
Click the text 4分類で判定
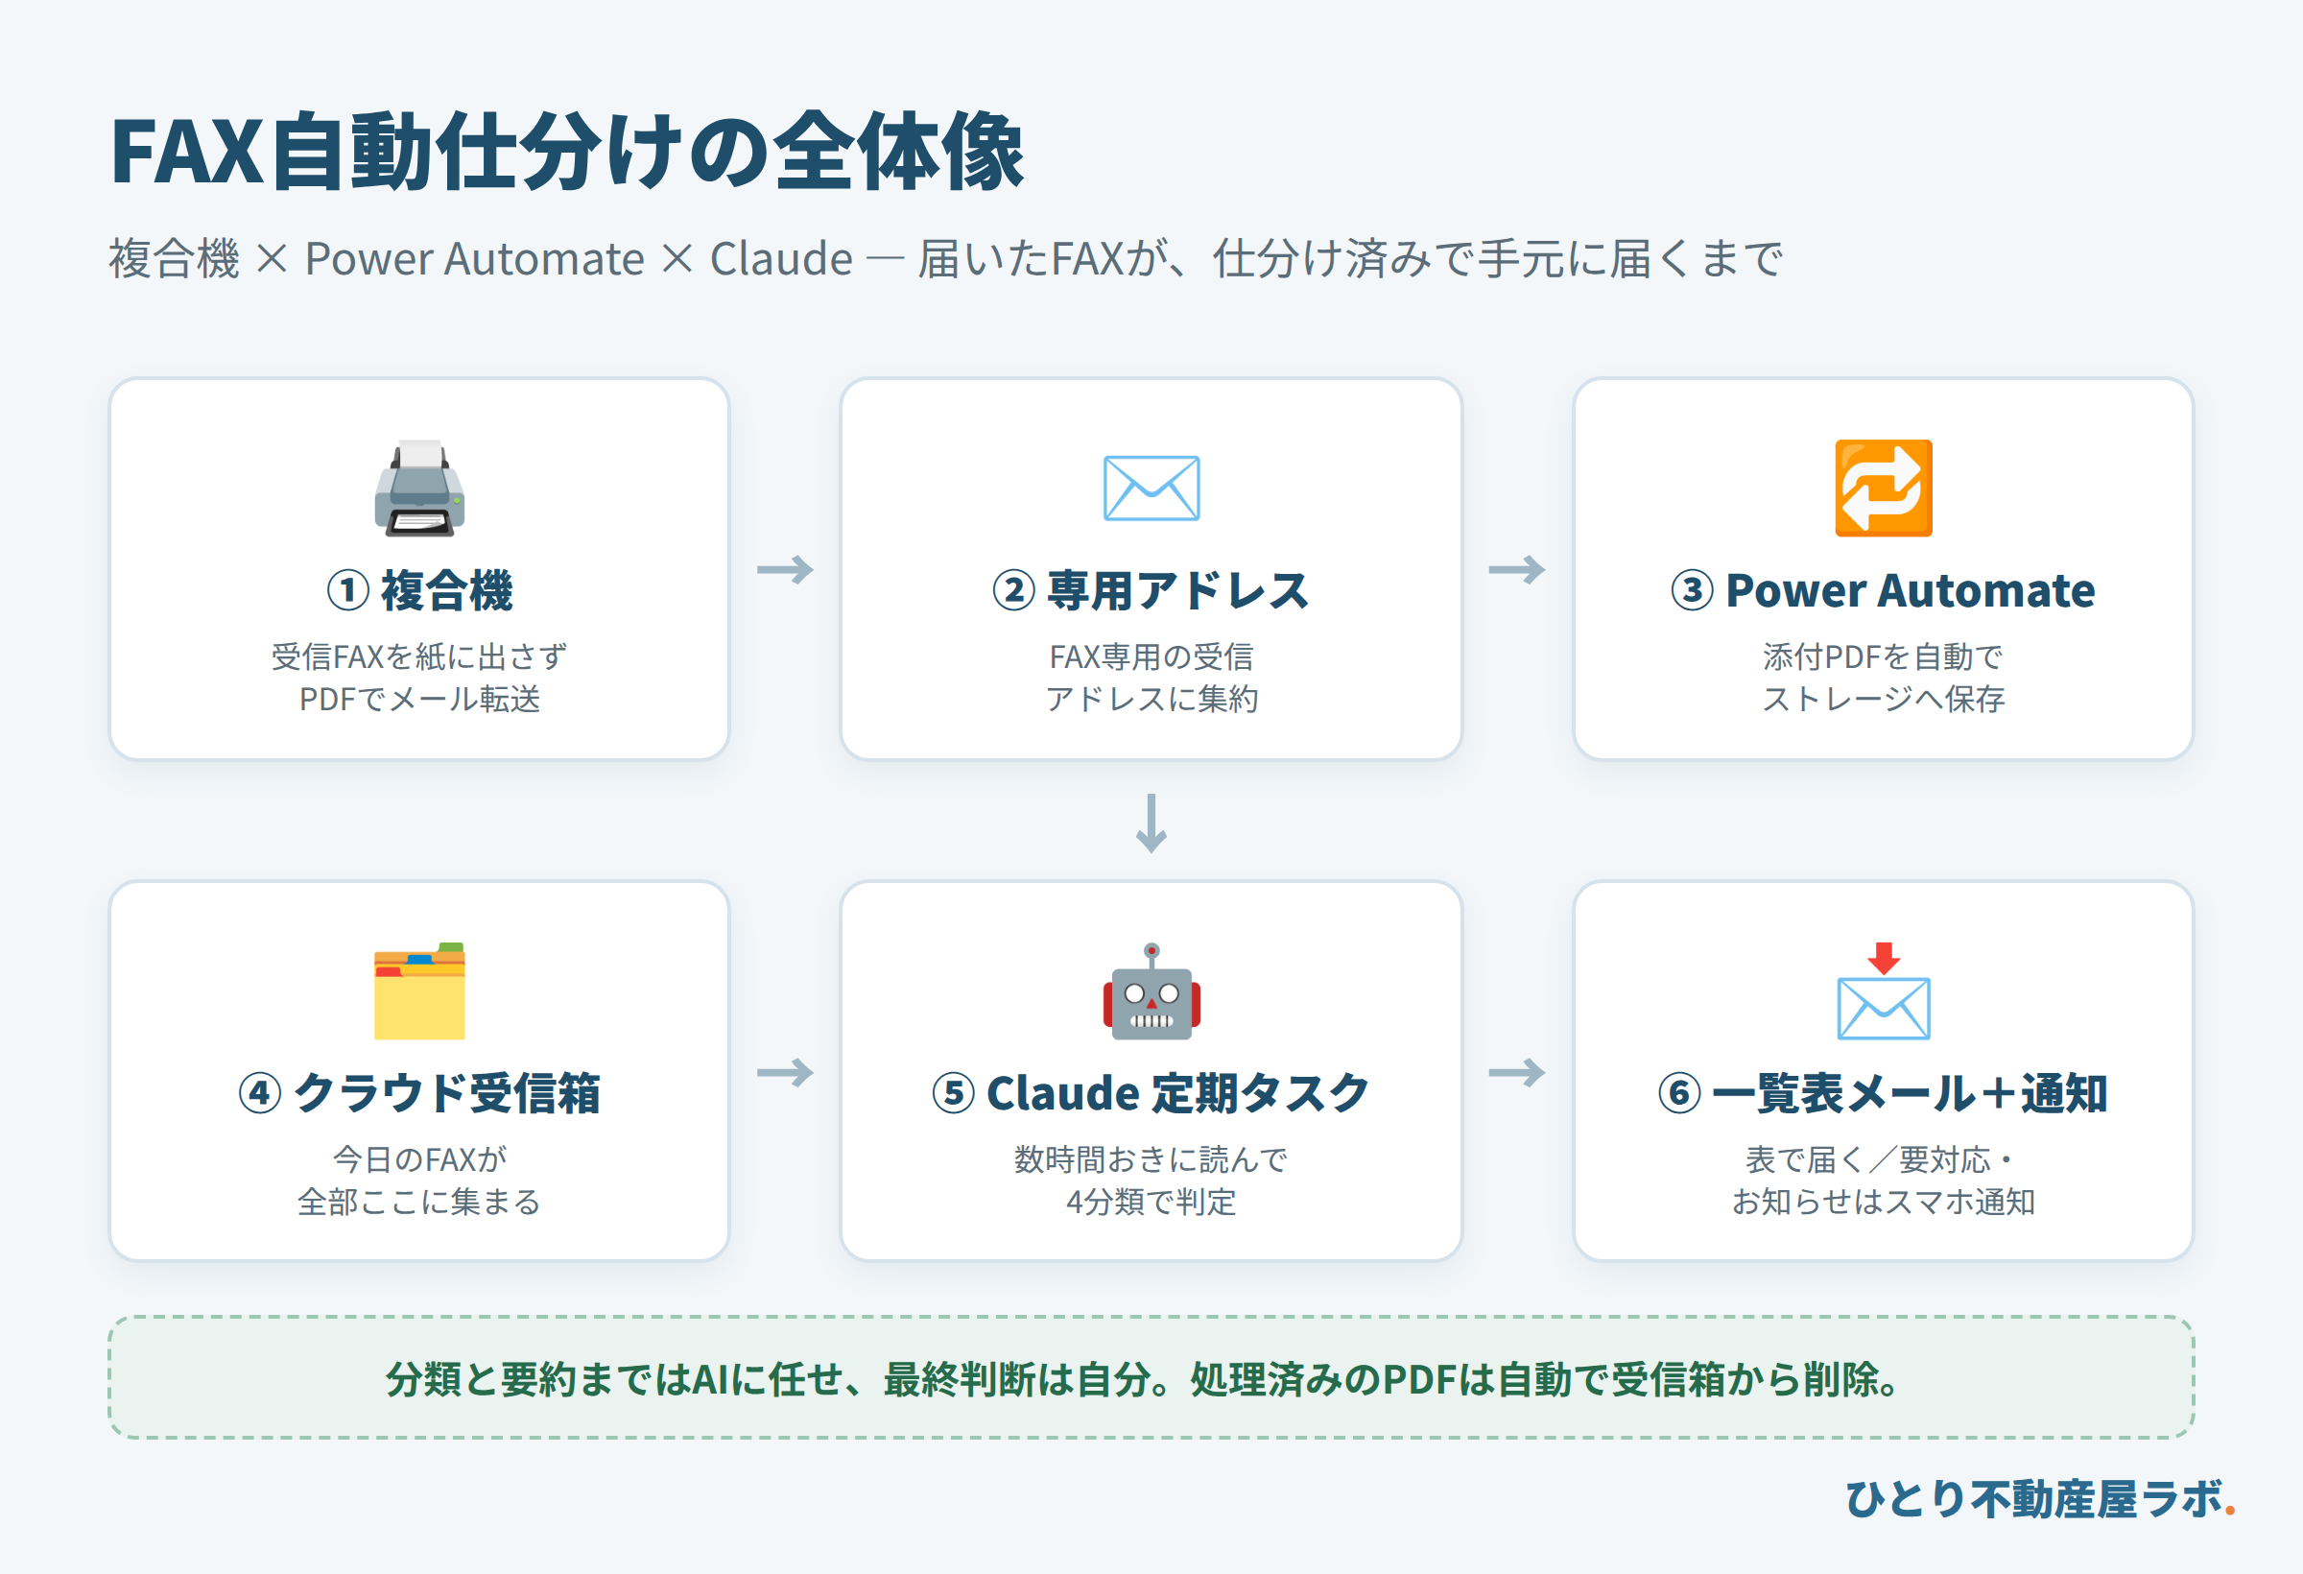tap(1151, 1202)
